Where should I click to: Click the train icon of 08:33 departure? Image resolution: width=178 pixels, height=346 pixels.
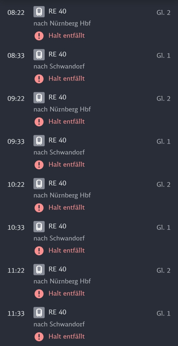(39, 55)
